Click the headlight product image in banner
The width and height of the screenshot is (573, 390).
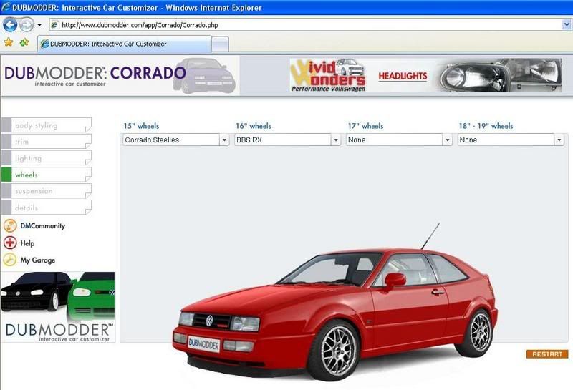501,75
